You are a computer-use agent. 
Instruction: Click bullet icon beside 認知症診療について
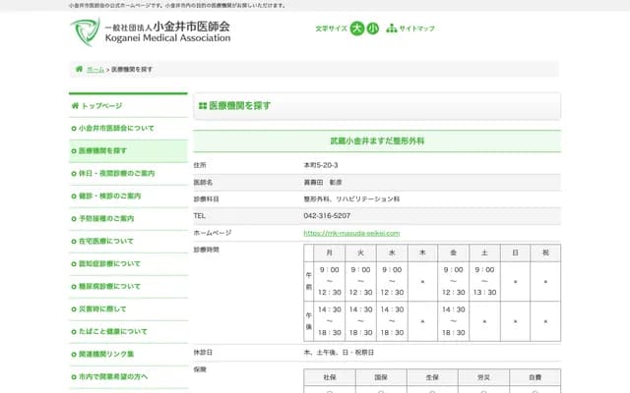[74, 263]
